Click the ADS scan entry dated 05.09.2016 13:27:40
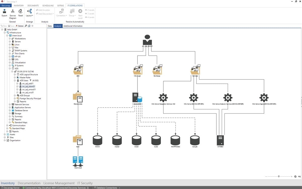Image resolution: width=302 pixels, height=189 pixels. coord(25,72)
